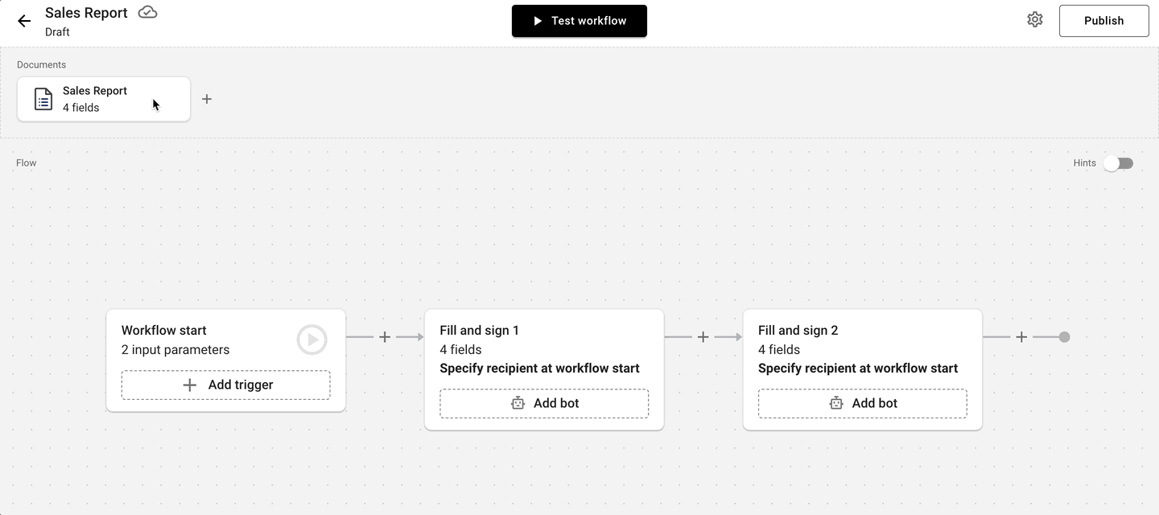Toggle the Hints switch on

pyautogui.click(x=1118, y=163)
